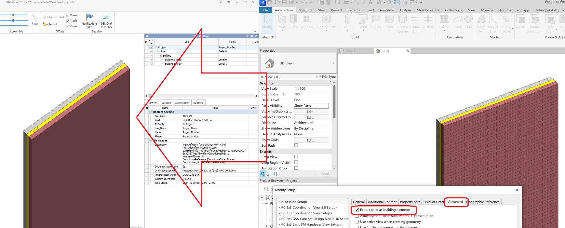Collapse the Site tree node
565x228 pixels.
click(158, 51)
